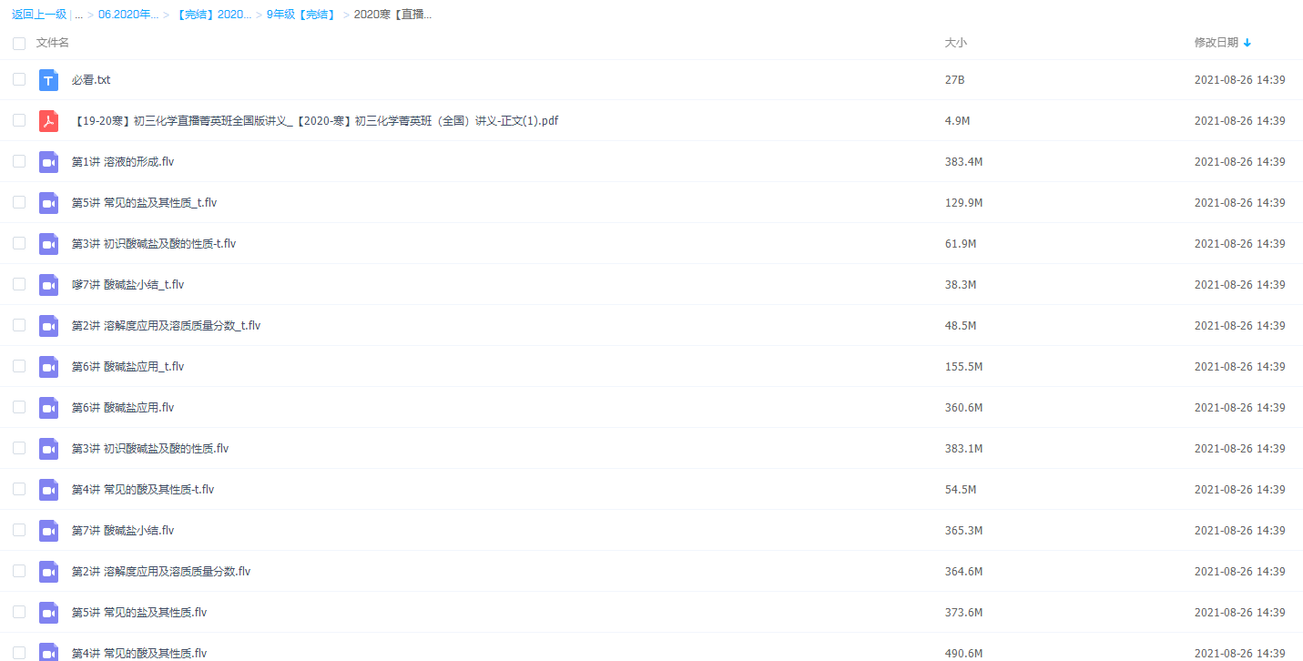Click the 修改日期 sort arrow

click(1247, 43)
